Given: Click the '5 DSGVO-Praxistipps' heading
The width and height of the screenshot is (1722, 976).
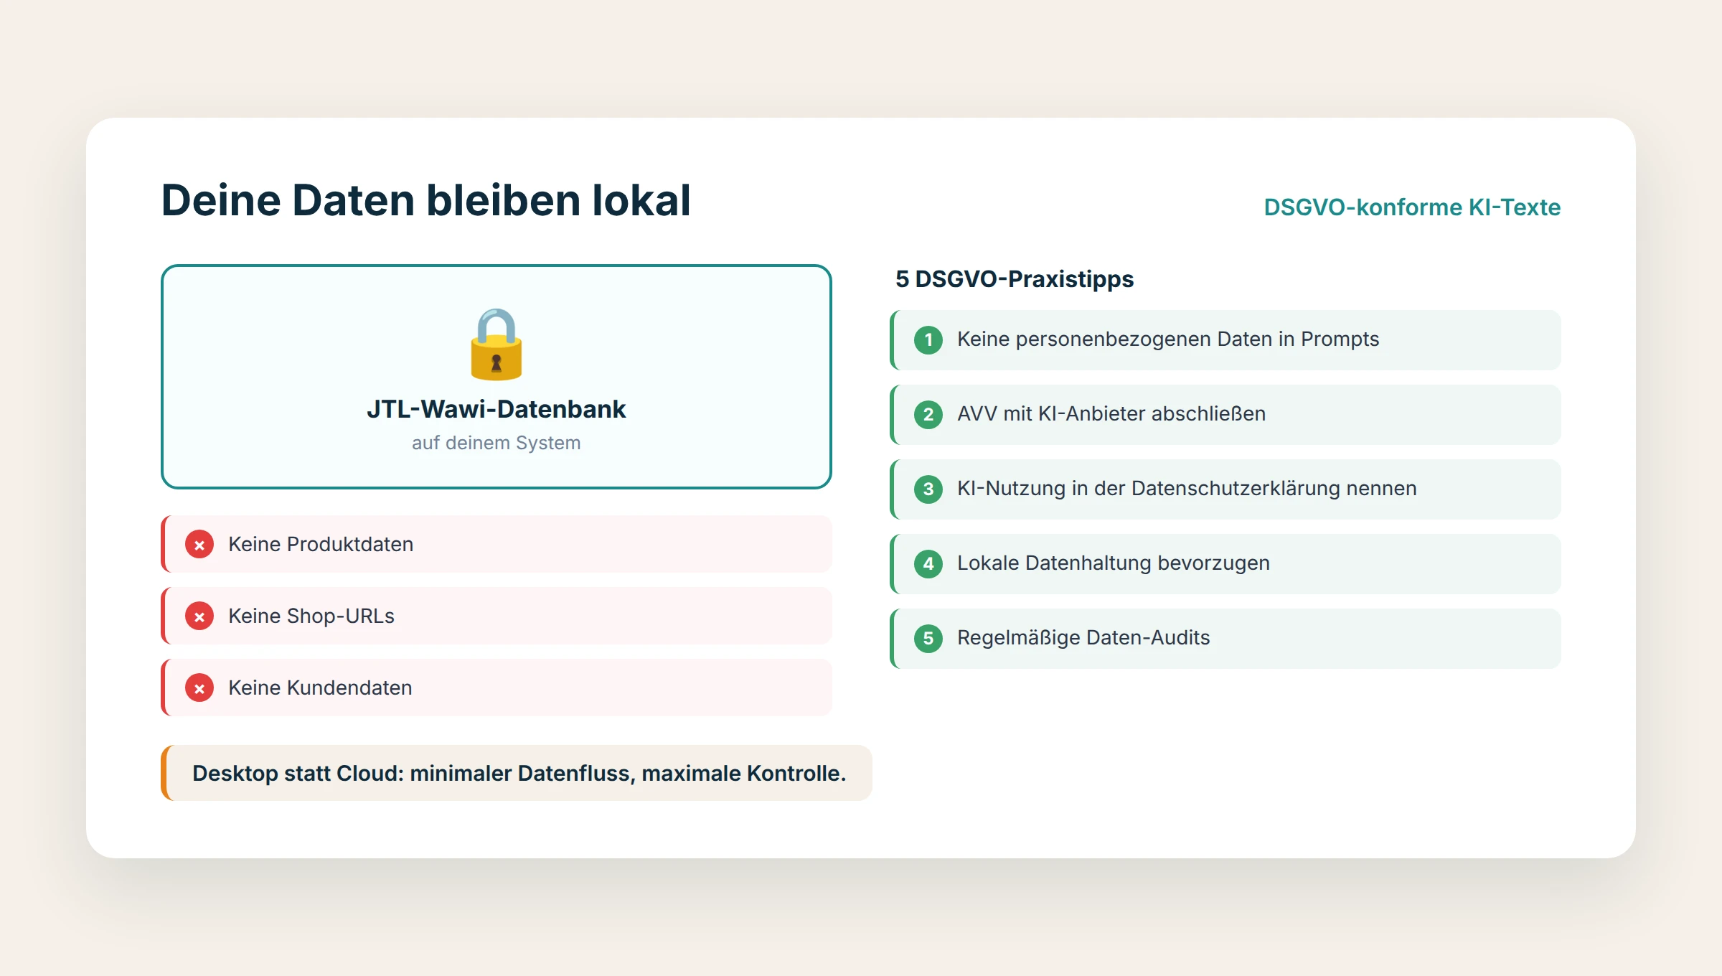Looking at the screenshot, I should (x=1015, y=279).
